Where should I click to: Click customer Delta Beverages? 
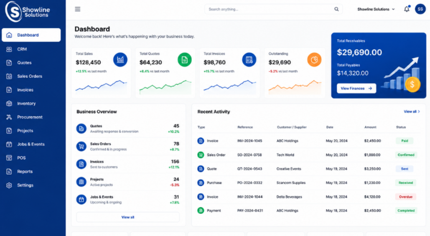point(289,197)
